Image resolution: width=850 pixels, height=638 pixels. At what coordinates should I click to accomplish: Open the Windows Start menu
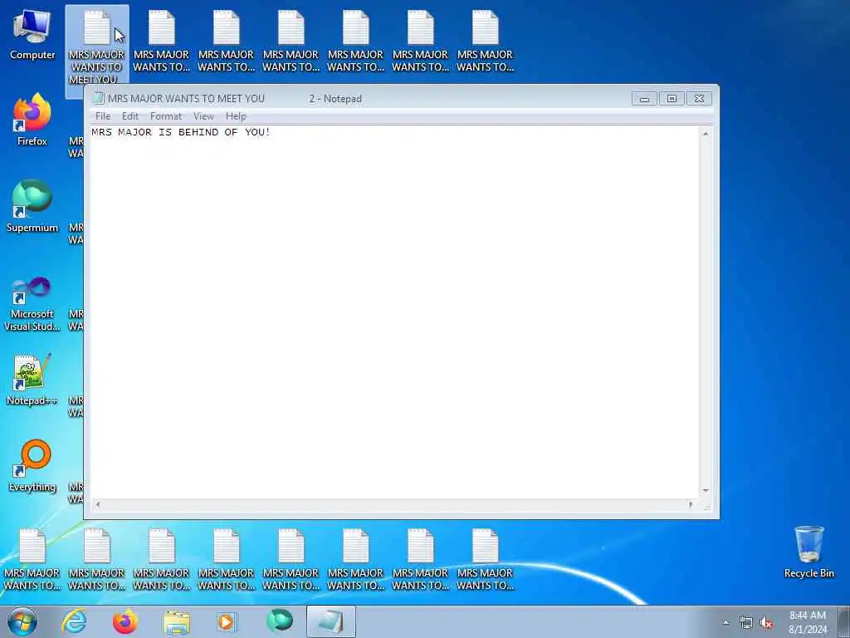coord(22,621)
